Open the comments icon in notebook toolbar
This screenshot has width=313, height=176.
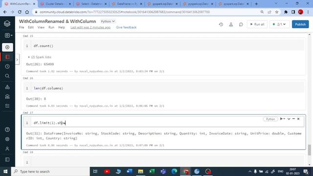[241, 24]
